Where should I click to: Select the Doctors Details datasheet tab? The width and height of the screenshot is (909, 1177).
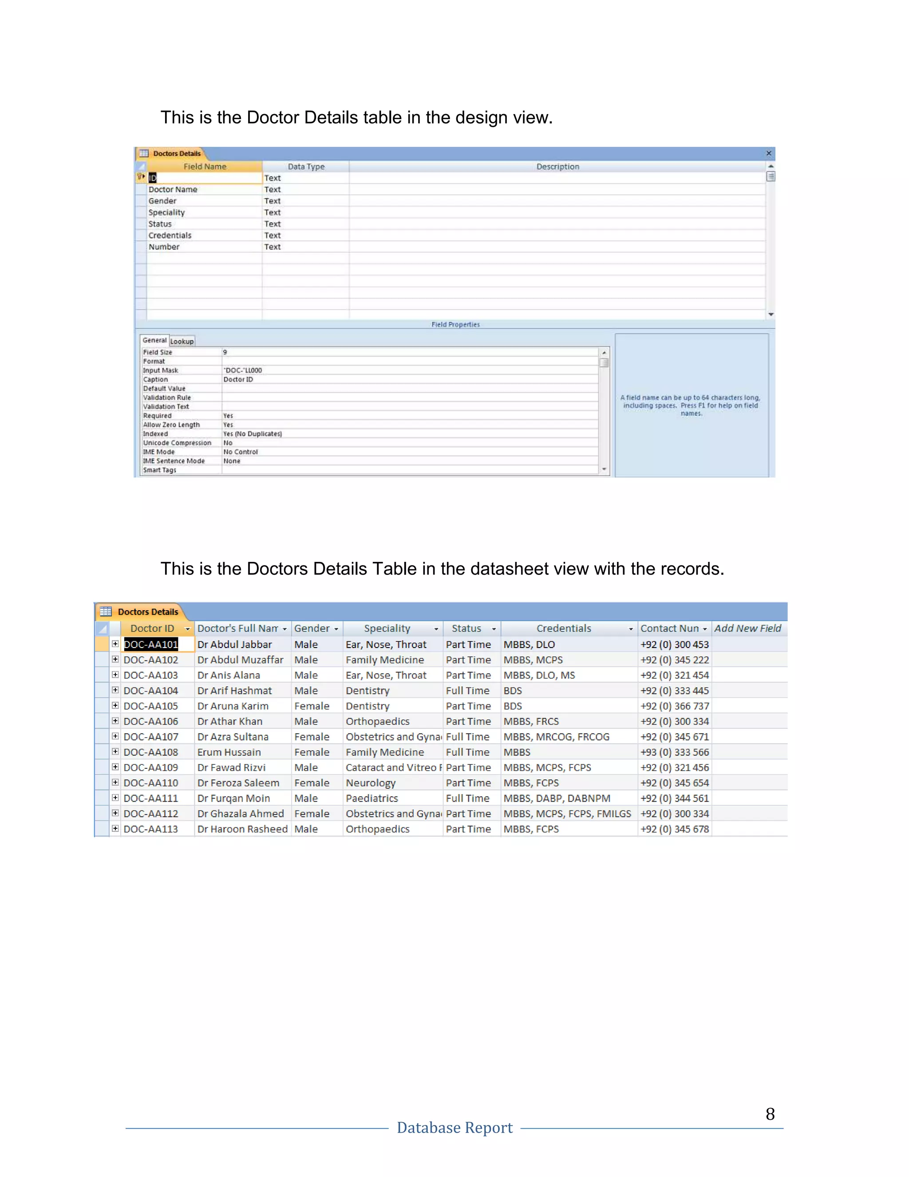pyautogui.click(x=141, y=612)
